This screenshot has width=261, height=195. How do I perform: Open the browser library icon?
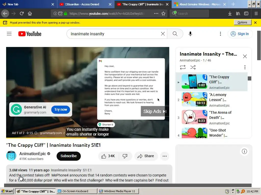point(238,14)
